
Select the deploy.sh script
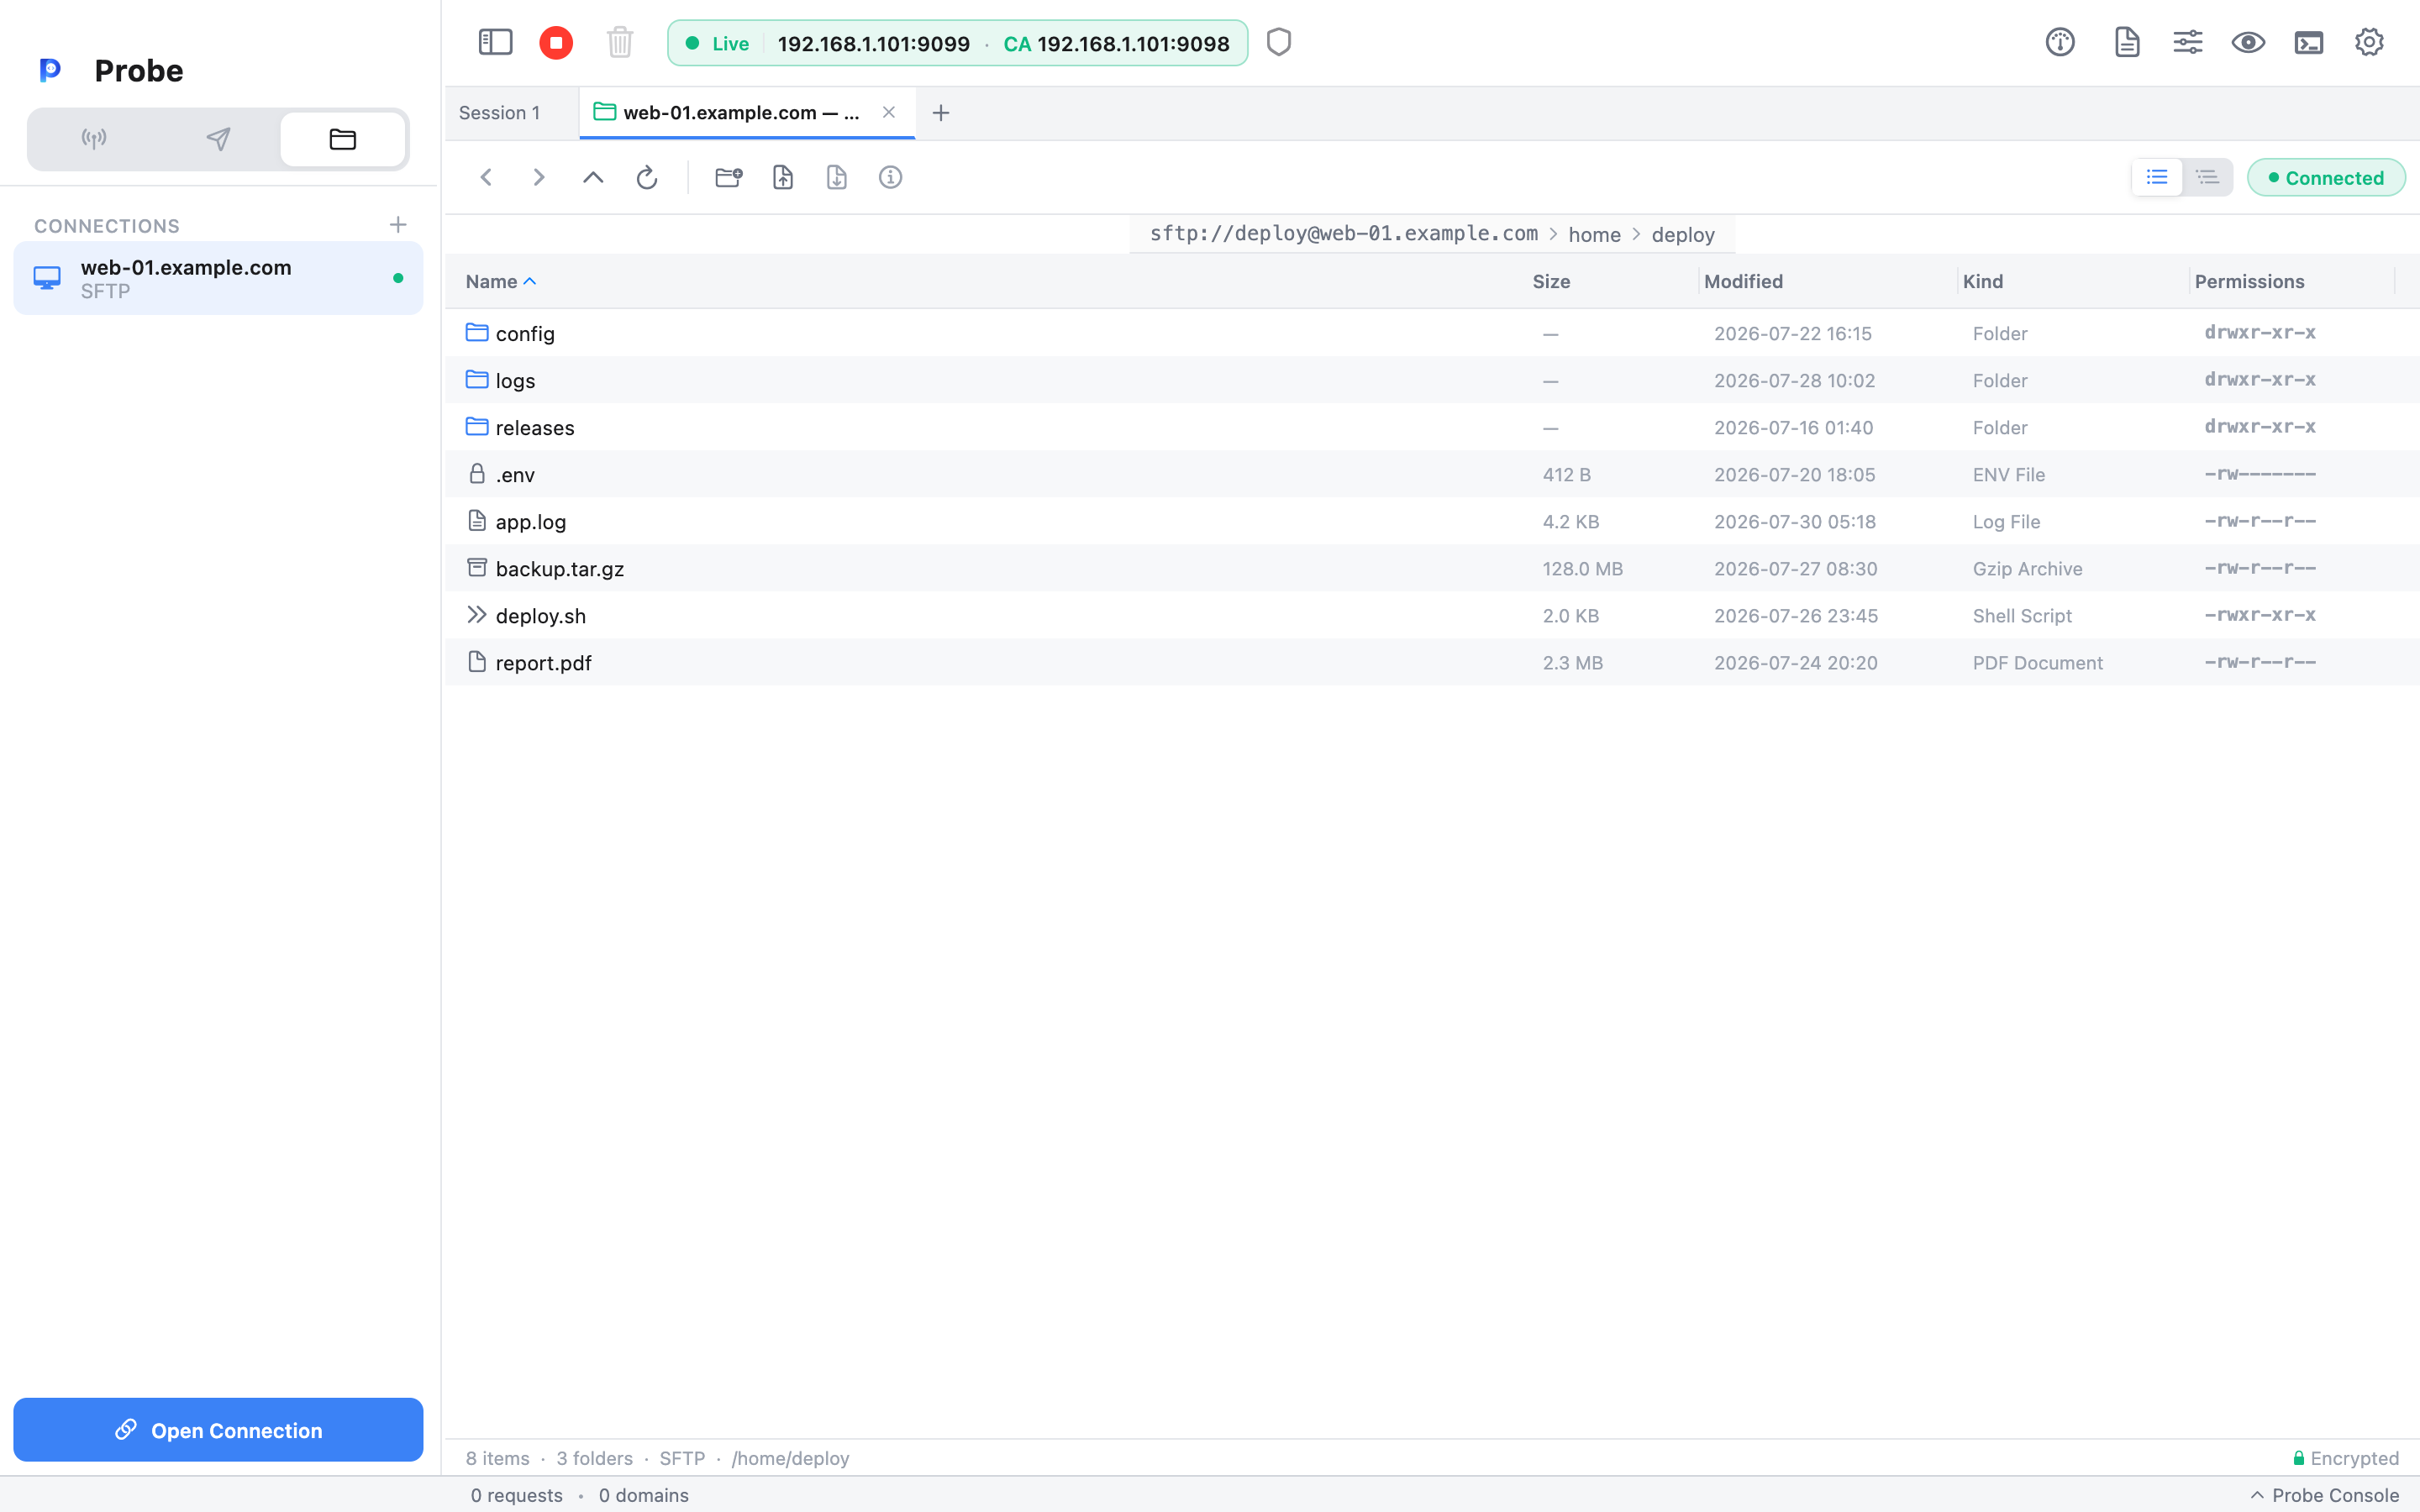1432,615
